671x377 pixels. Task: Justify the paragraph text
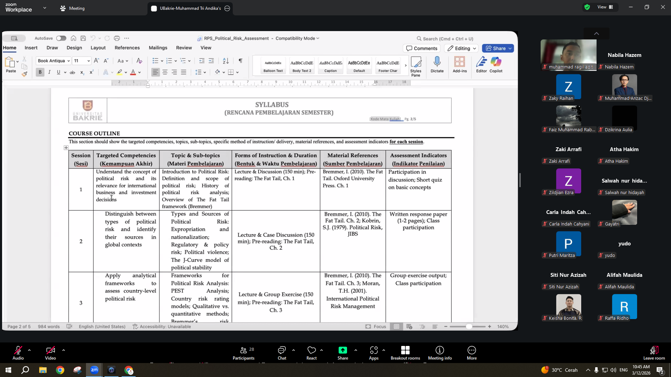pyautogui.click(x=183, y=72)
